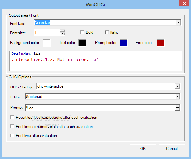
Task: Pick the blue Prompt color swatch
Action: 124,43
